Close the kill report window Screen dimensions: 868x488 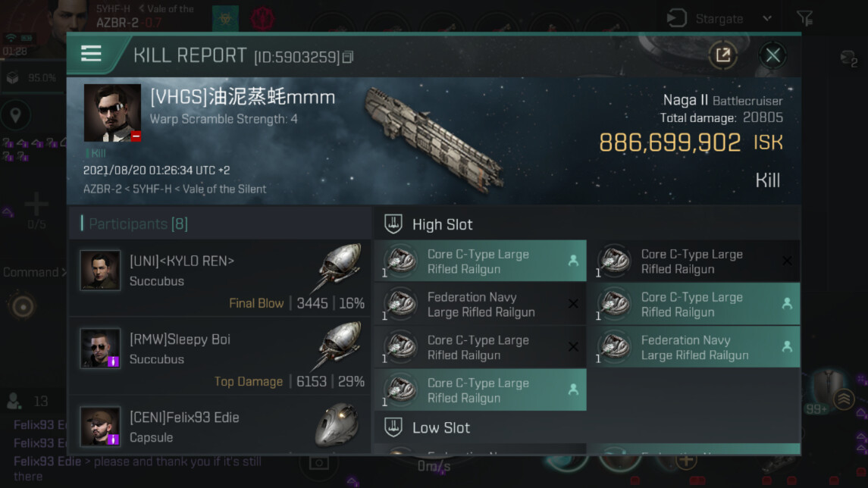pyautogui.click(x=772, y=55)
